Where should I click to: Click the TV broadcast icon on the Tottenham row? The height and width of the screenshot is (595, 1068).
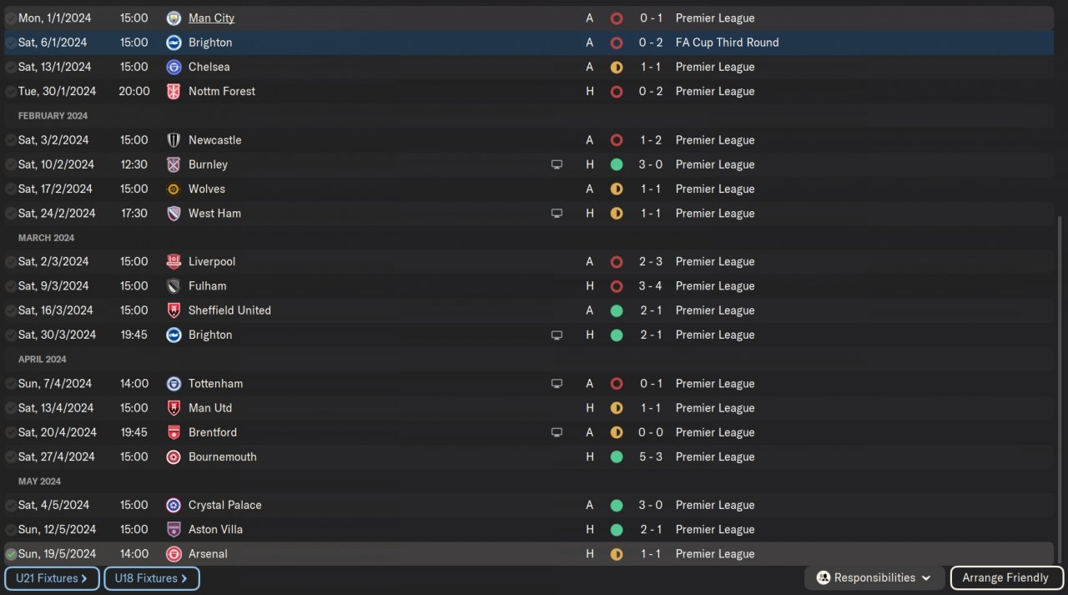(x=557, y=384)
